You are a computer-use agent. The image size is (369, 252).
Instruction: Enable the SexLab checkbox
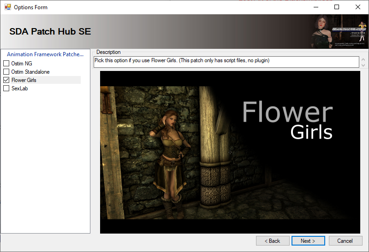(x=6, y=88)
